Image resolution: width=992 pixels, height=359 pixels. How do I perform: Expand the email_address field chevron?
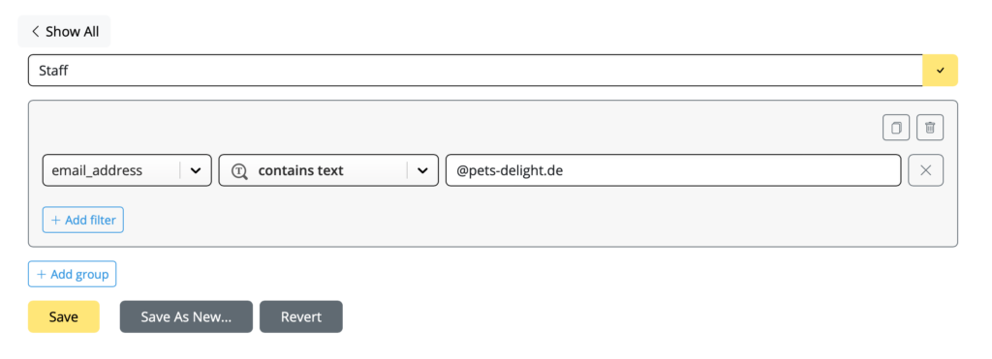pyautogui.click(x=196, y=170)
